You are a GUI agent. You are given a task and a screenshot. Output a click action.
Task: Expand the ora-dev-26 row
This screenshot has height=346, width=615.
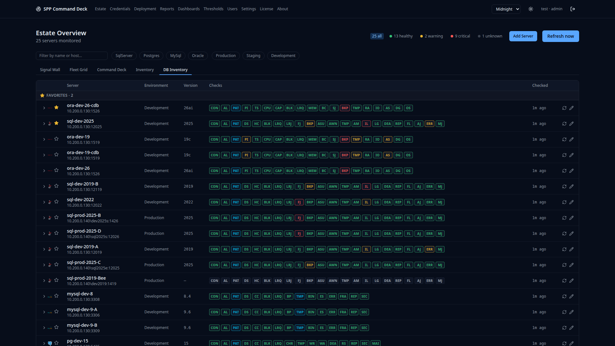[x=44, y=171]
